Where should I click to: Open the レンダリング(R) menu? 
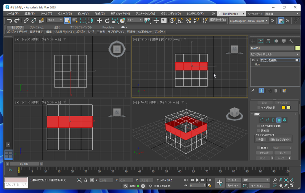point(195,14)
